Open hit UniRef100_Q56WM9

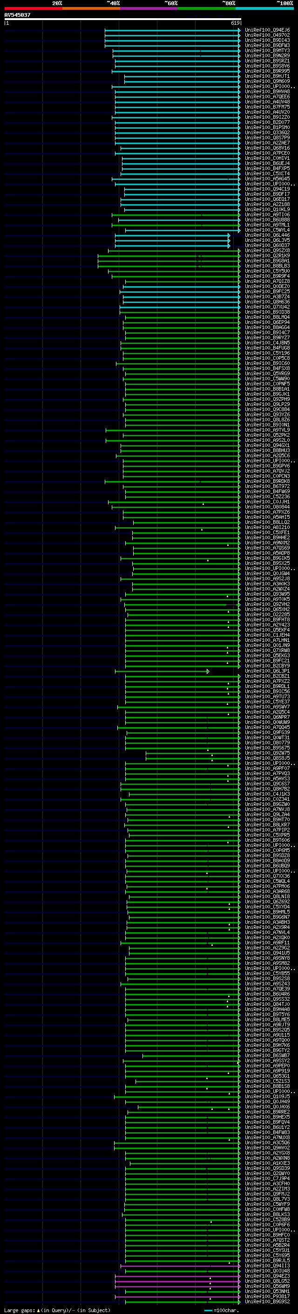[267, 1286]
